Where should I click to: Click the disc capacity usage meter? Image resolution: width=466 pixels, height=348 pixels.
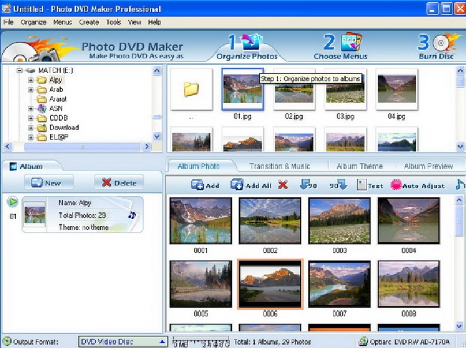pos(201,342)
